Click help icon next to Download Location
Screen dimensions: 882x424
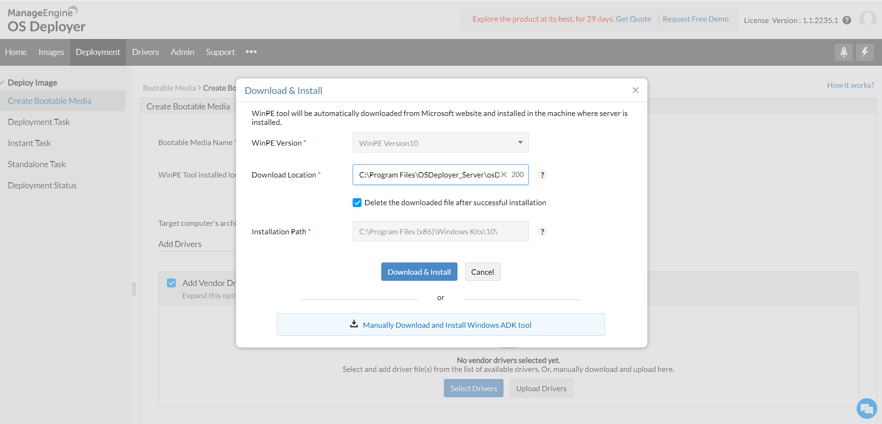[543, 175]
